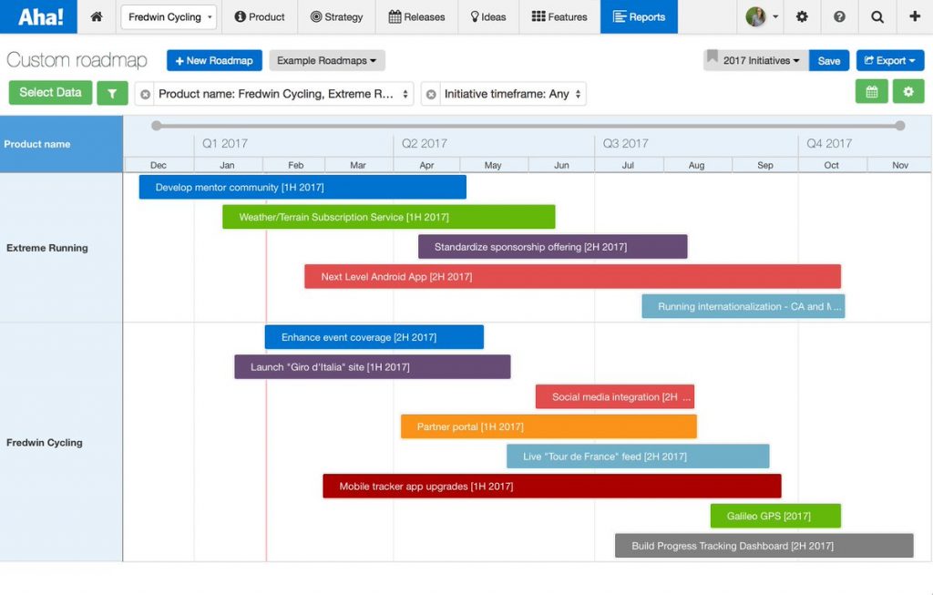
Task: Expand the Example Roadmaps dropdown
Action: (x=327, y=60)
